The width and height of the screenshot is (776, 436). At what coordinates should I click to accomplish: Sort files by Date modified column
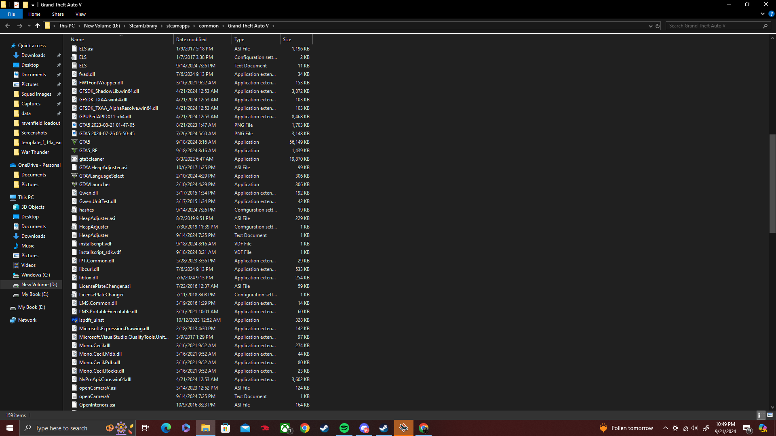[191, 40]
